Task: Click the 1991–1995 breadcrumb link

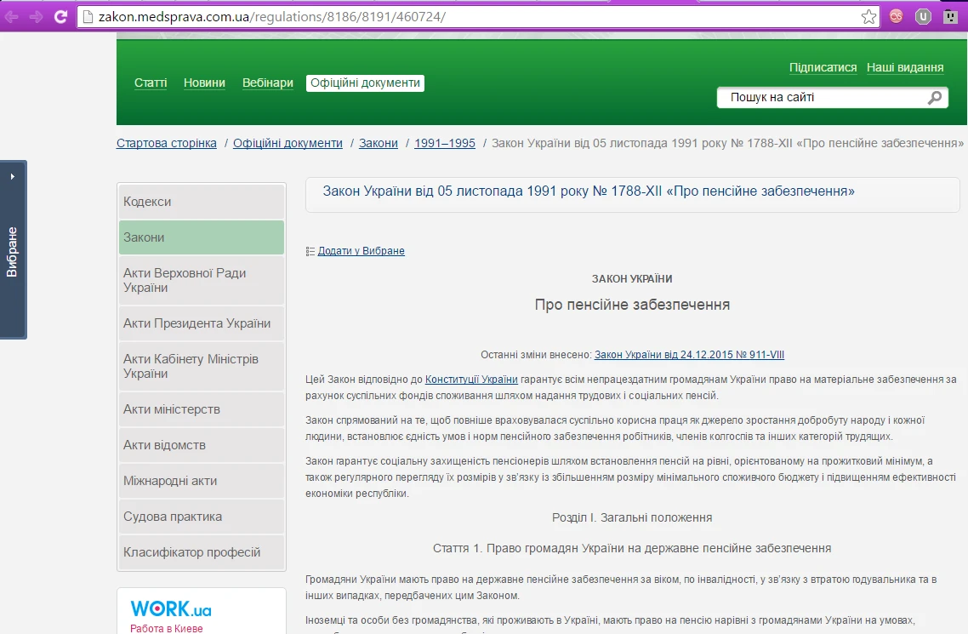Action: point(444,143)
